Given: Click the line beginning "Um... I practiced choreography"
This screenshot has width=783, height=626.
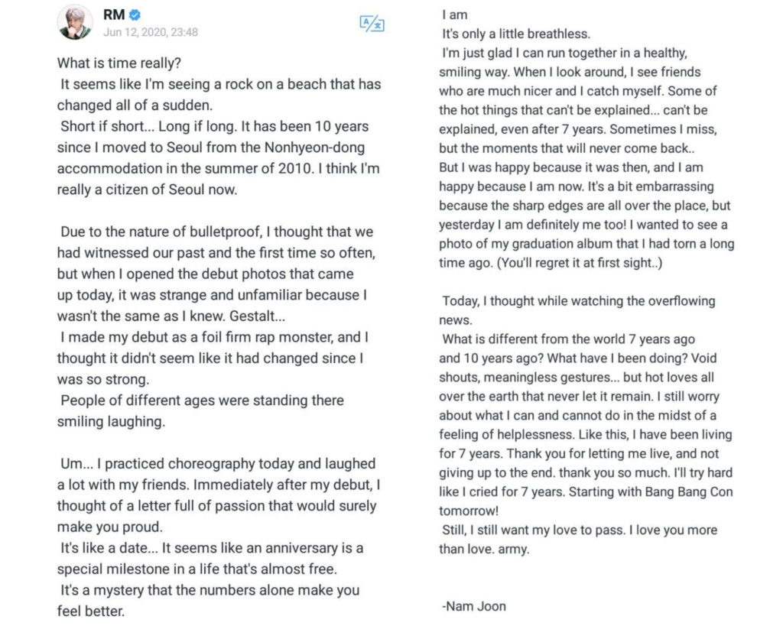Looking at the screenshot, I should 216,463.
